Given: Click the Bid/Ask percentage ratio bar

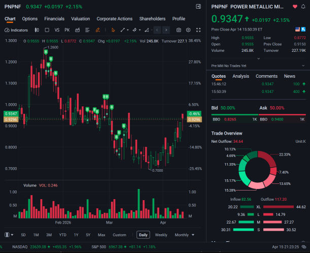Looking at the screenshot, I should pos(258,115).
